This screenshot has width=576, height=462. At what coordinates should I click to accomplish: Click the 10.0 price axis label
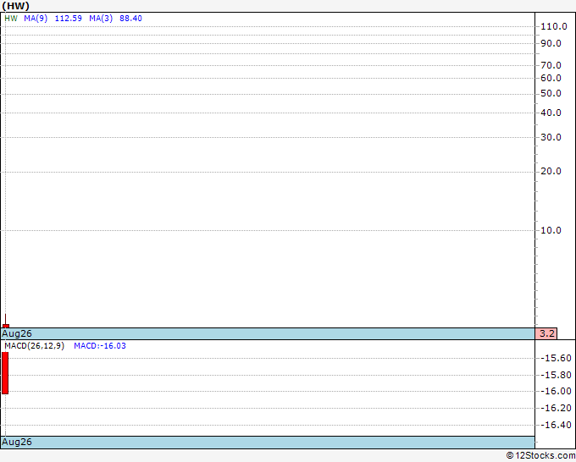[x=551, y=230]
